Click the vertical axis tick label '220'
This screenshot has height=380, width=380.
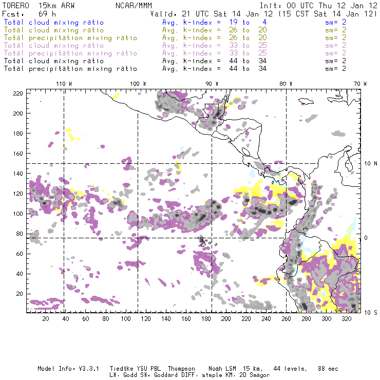[x=18, y=93]
